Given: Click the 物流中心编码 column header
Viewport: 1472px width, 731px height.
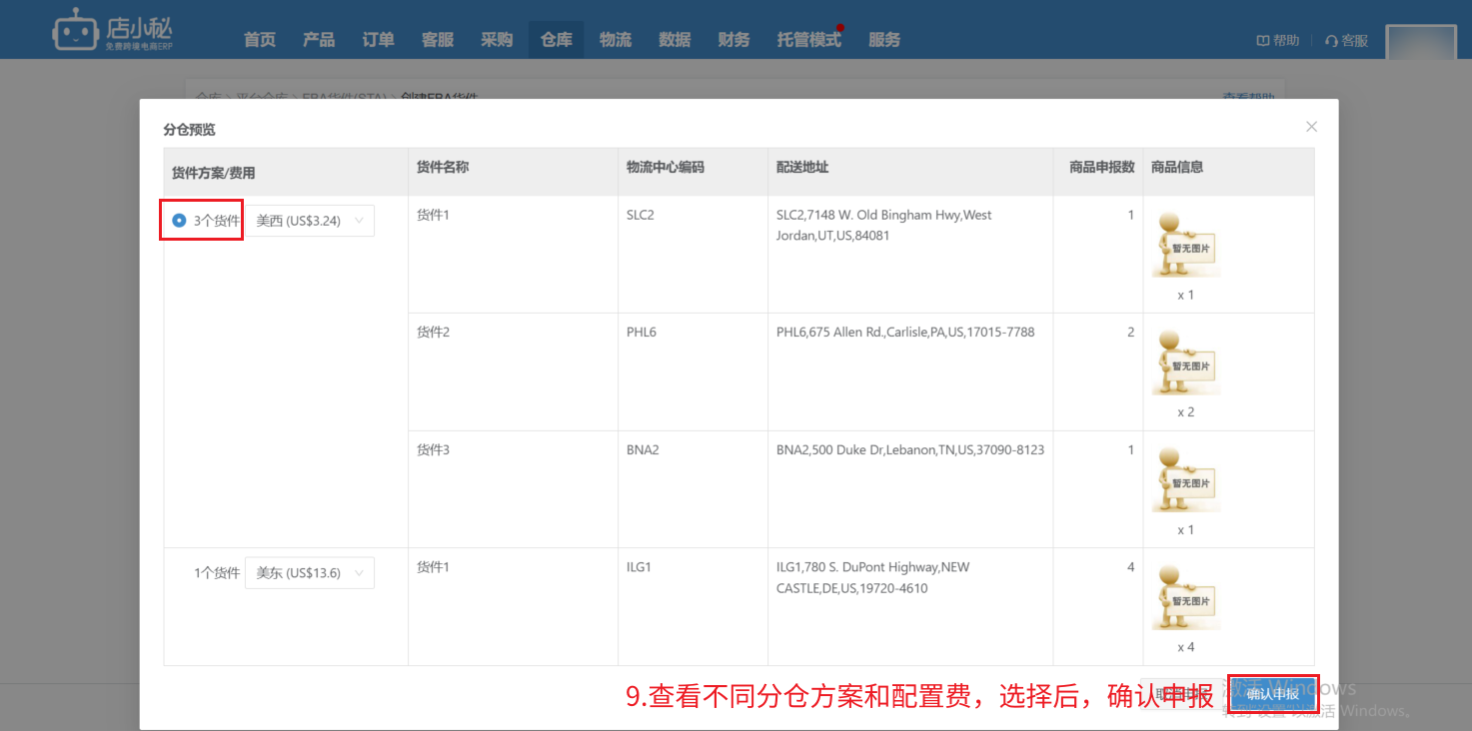Looking at the screenshot, I should coord(666,167).
